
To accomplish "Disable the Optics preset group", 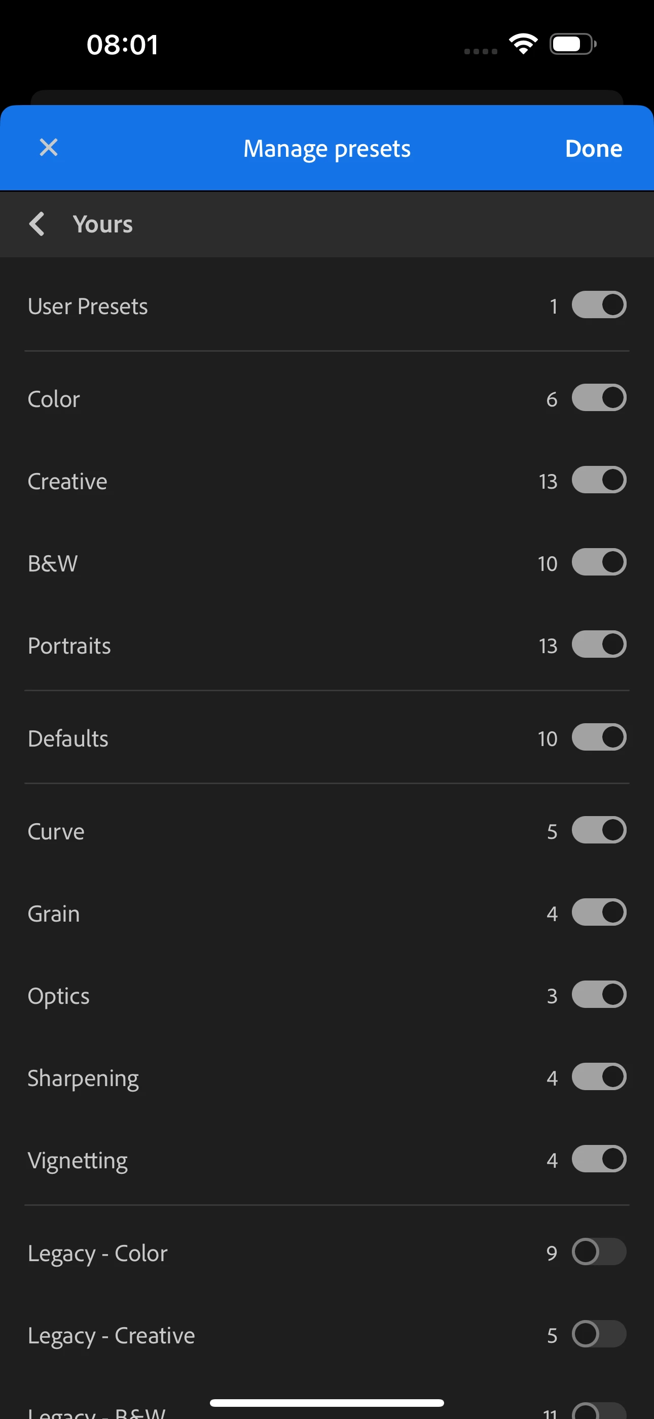I will click(x=598, y=995).
